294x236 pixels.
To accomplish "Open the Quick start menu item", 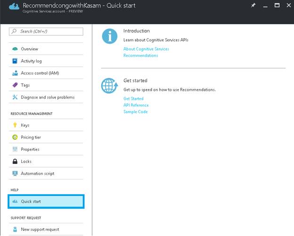I will click(x=46, y=202).
